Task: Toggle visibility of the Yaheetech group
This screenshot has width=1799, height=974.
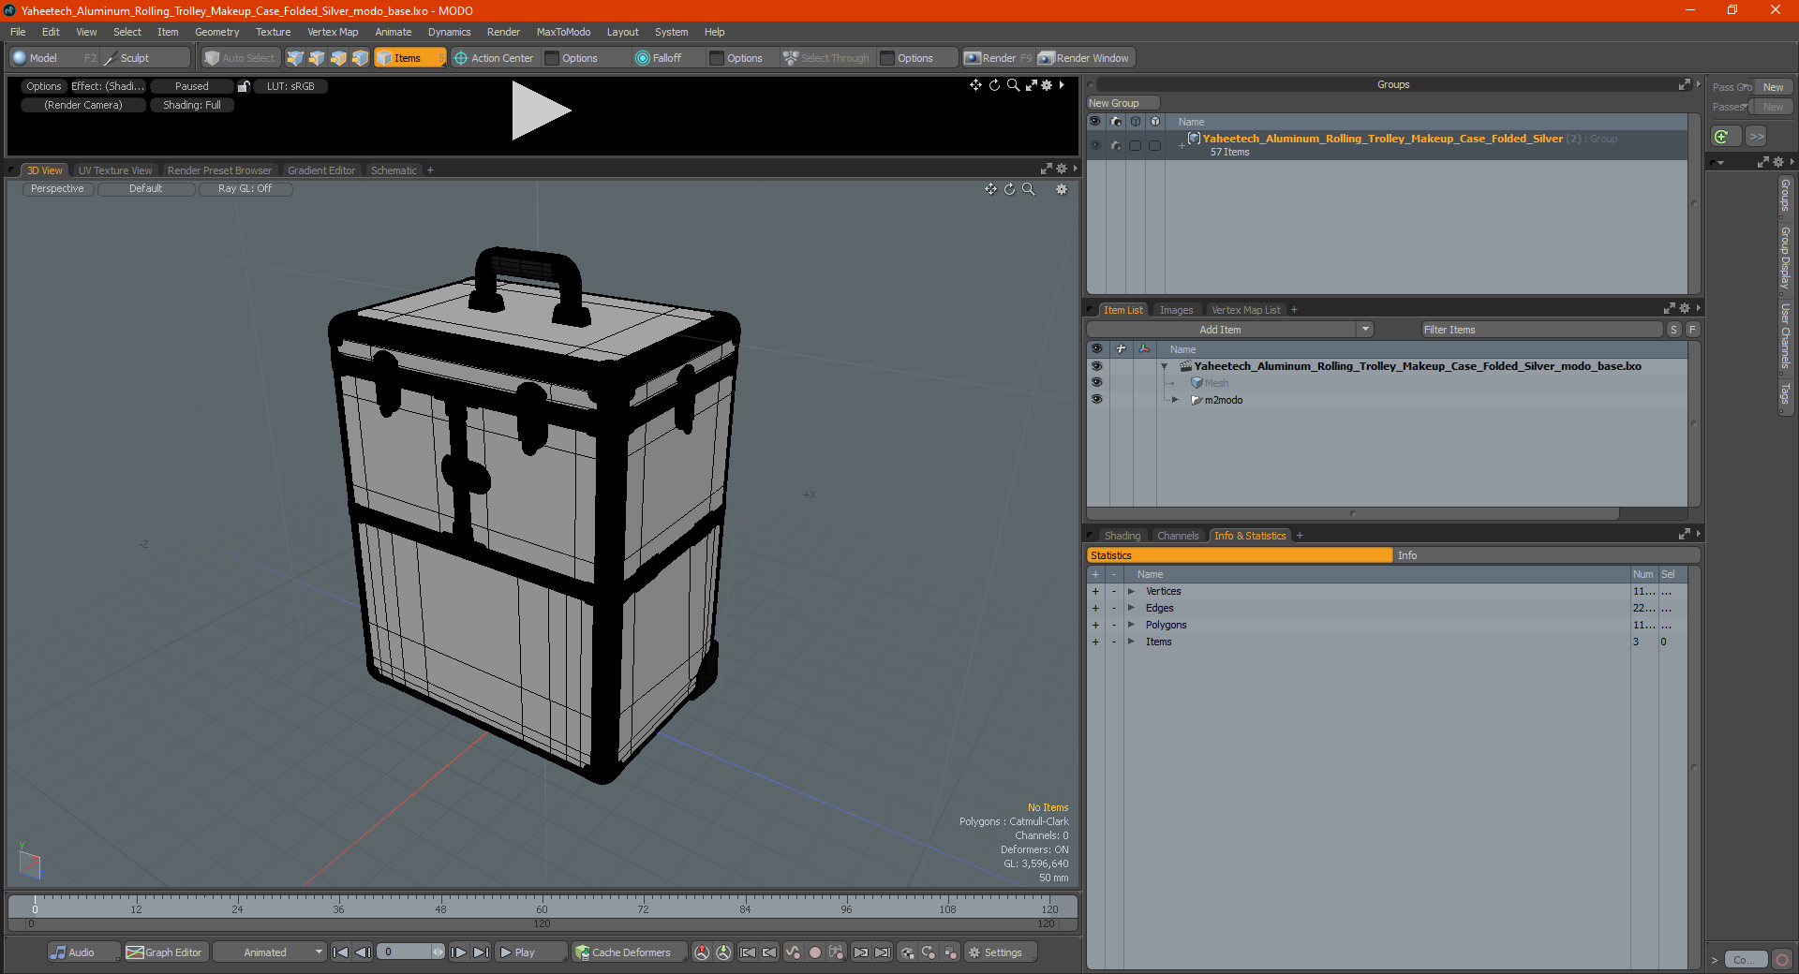Action: pyautogui.click(x=1095, y=145)
